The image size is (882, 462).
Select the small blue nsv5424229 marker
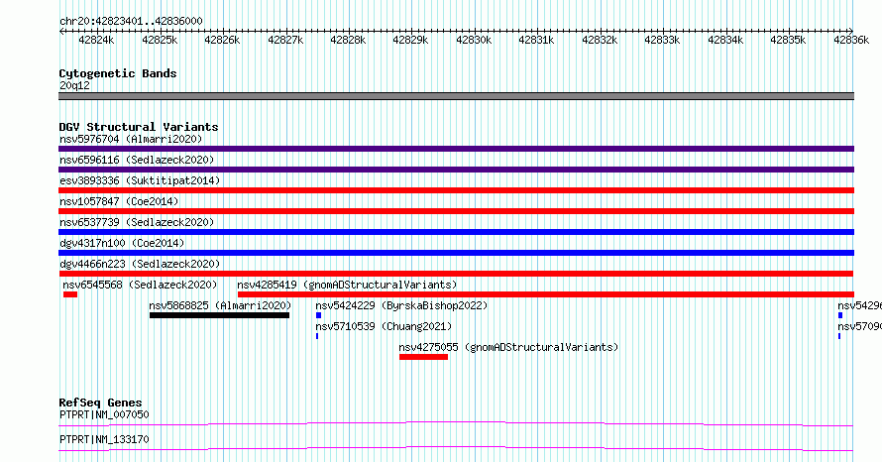[x=318, y=315]
